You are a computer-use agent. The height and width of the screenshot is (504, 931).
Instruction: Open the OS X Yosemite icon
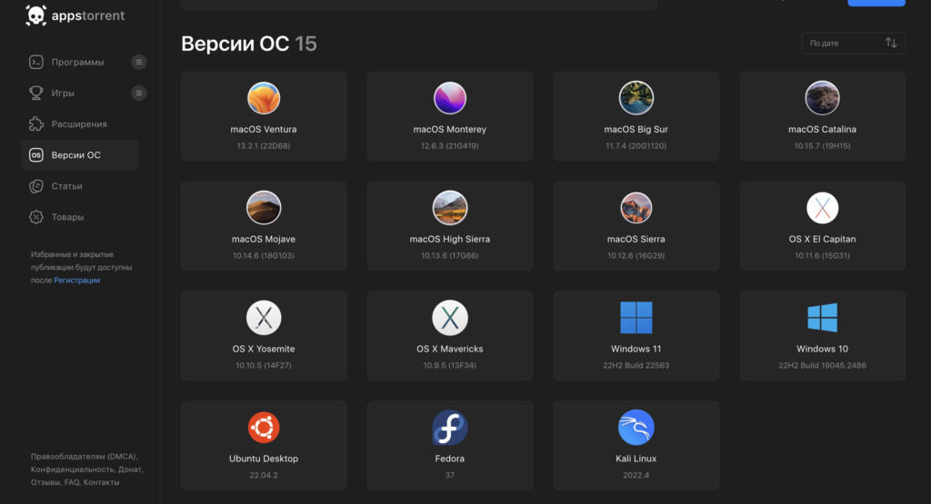pyautogui.click(x=264, y=318)
